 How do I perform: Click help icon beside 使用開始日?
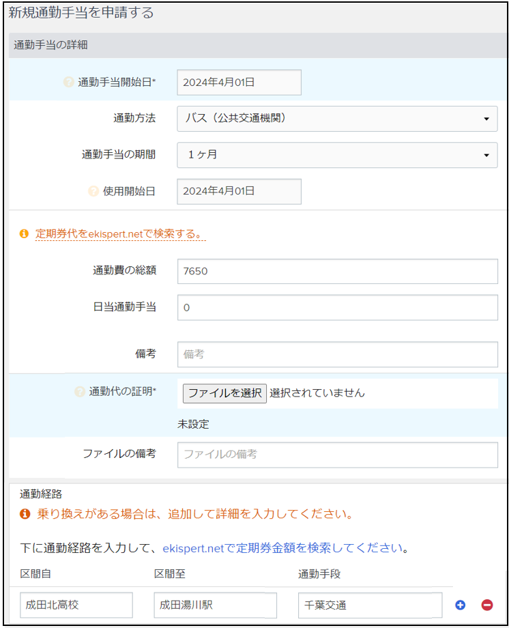point(93,191)
